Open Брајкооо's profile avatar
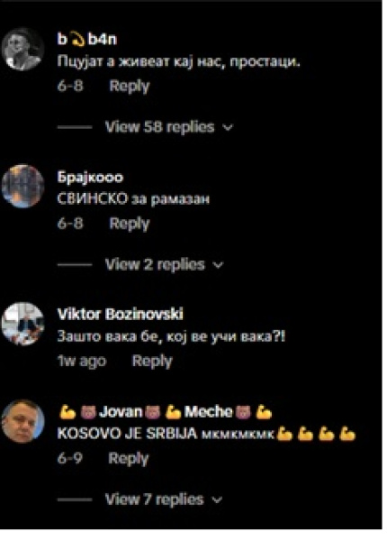The image size is (387, 541). point(22,187)
